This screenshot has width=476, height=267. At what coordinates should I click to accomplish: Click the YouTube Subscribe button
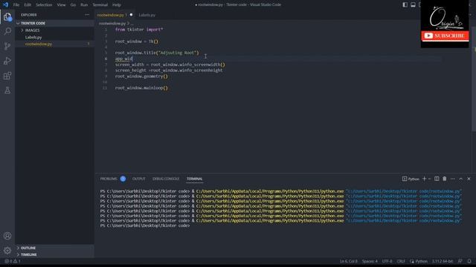[x=445, y=36]
